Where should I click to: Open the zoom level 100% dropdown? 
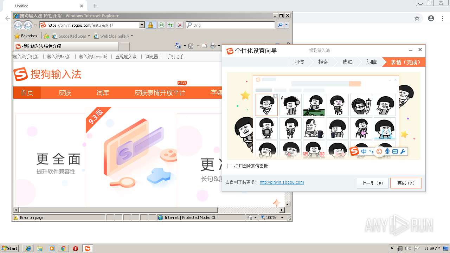(x=282, y=218)
